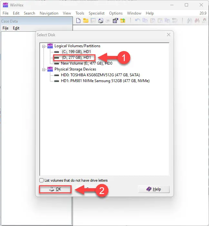Collapse the Logical Volumes/Partitions tree node
This screenshot has height=226, width=209.
pos(44,46)
